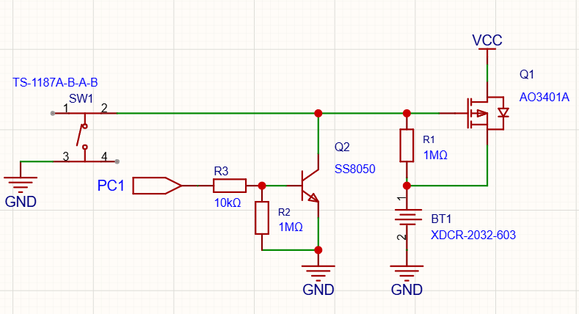This screenshot has height=314, width=579.
Task: Select resistor R2 symbol body
Action: click(x=262, y=218)
